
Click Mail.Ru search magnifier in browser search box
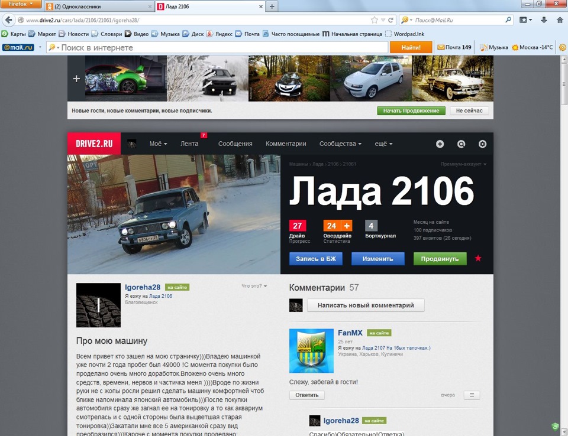tap(508, 20)
